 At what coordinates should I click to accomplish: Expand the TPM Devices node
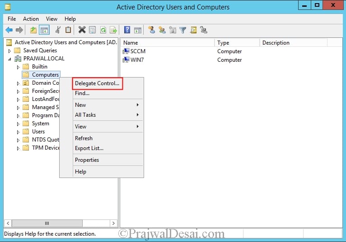click(19, 148)
